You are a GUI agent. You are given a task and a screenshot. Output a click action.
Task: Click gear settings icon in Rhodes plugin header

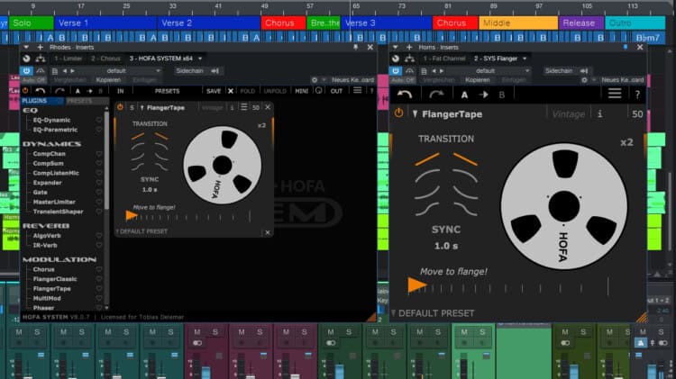315,80
